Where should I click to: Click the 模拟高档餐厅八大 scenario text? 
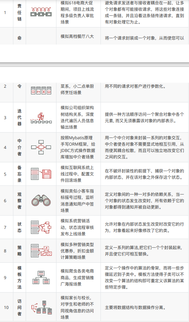[x=77, y=36]
